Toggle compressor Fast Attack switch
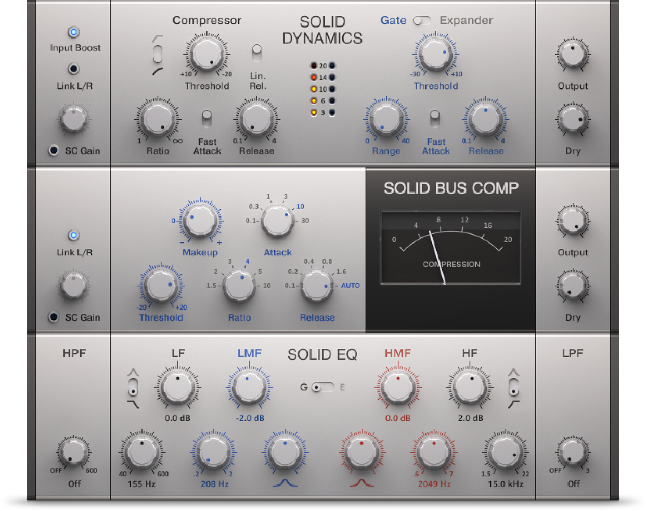 tap(206, 119)
